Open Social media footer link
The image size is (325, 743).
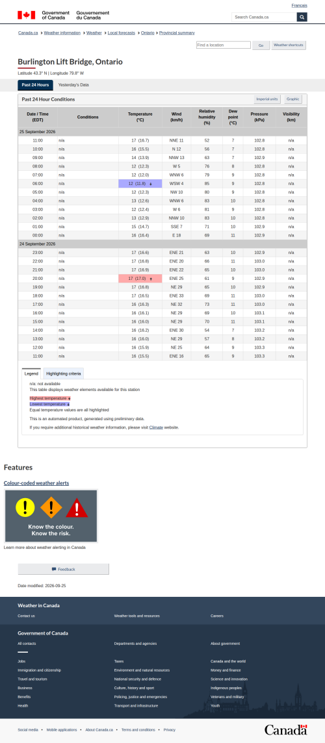click(28, 730)
